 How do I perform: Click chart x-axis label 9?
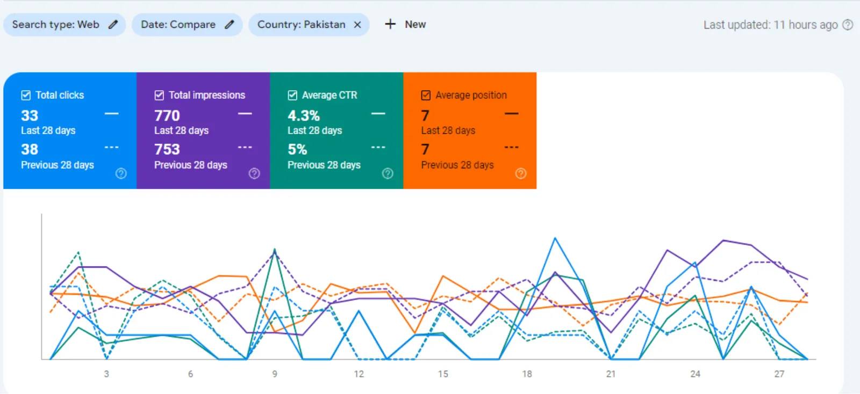pyautogui.click(x=275, y=374)
